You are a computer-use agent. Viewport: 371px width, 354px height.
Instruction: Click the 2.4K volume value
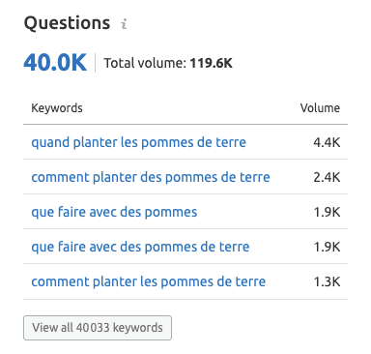click(327, 177)
